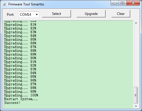The width and height of the screenshot is (142, 111).
Task: Open the COM14 port dropdown
Action: [x=29, y=15]
